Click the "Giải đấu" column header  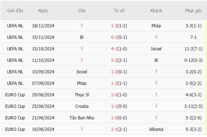point(15,10)
